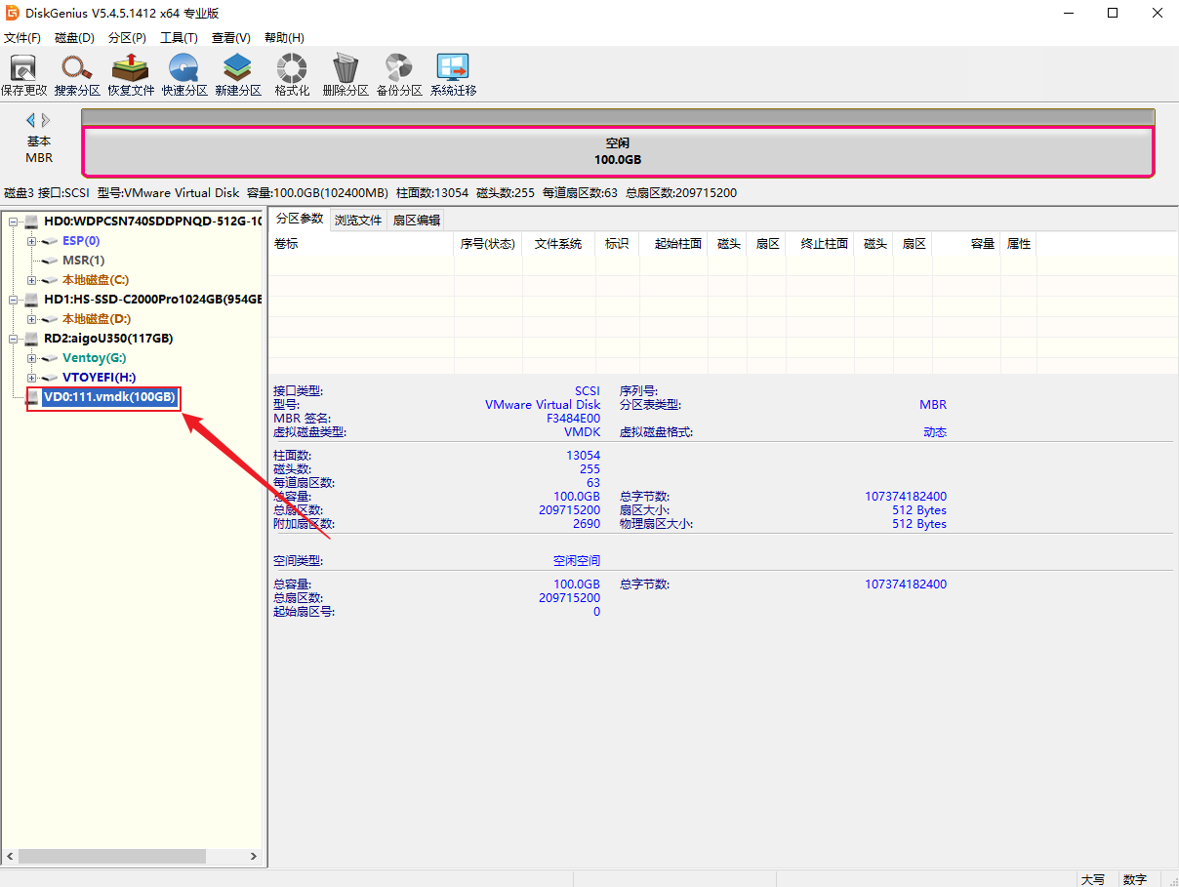
Task: Expand the 本地磁盘(C:) node
Action: pos(32,280)
